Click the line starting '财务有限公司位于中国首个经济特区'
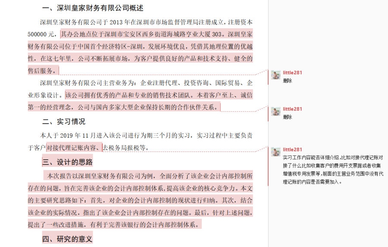 pos(140,46)
